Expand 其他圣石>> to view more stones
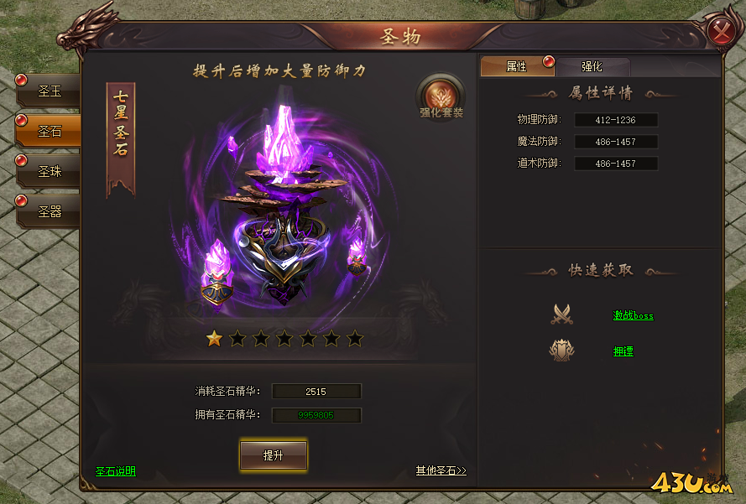The height and width of the screenshot is (504, 746). pos(441,470)
